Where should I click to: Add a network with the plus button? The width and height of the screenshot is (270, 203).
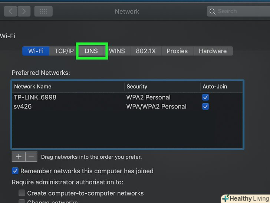[x=18, y=157]
